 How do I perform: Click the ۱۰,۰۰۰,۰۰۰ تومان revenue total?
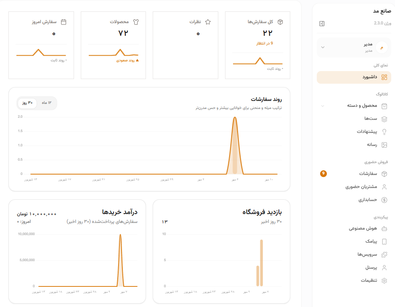(37, 214)
